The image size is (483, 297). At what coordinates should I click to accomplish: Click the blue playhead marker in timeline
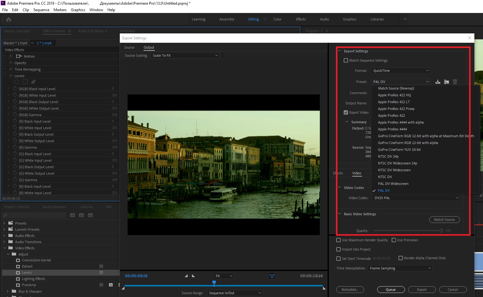tap(214, 282)
